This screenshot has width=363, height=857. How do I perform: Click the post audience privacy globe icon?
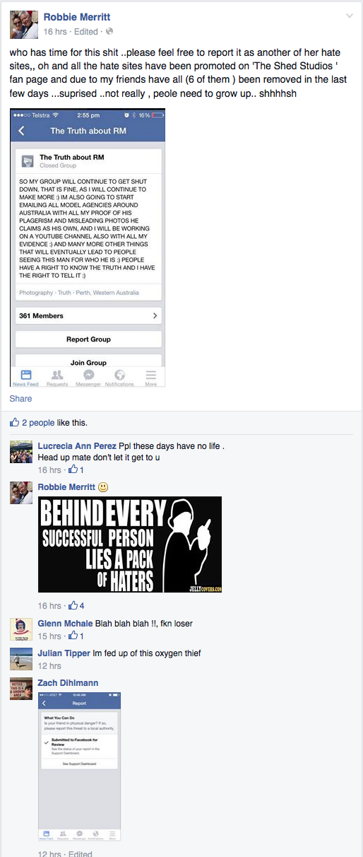coord(109,32)
